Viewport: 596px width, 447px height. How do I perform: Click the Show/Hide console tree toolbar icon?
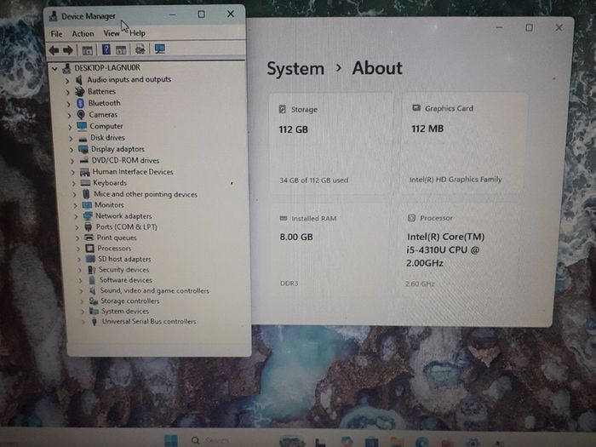coord(87,50)
